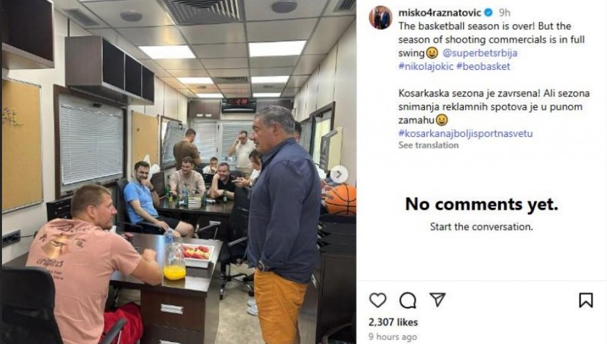Open comments via the speech bubble icon
The height and width of the screenshot is (344, 607).
click(x=407, y=300)
